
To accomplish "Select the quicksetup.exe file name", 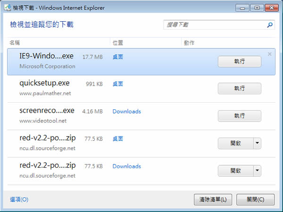I will coord(44,83).
